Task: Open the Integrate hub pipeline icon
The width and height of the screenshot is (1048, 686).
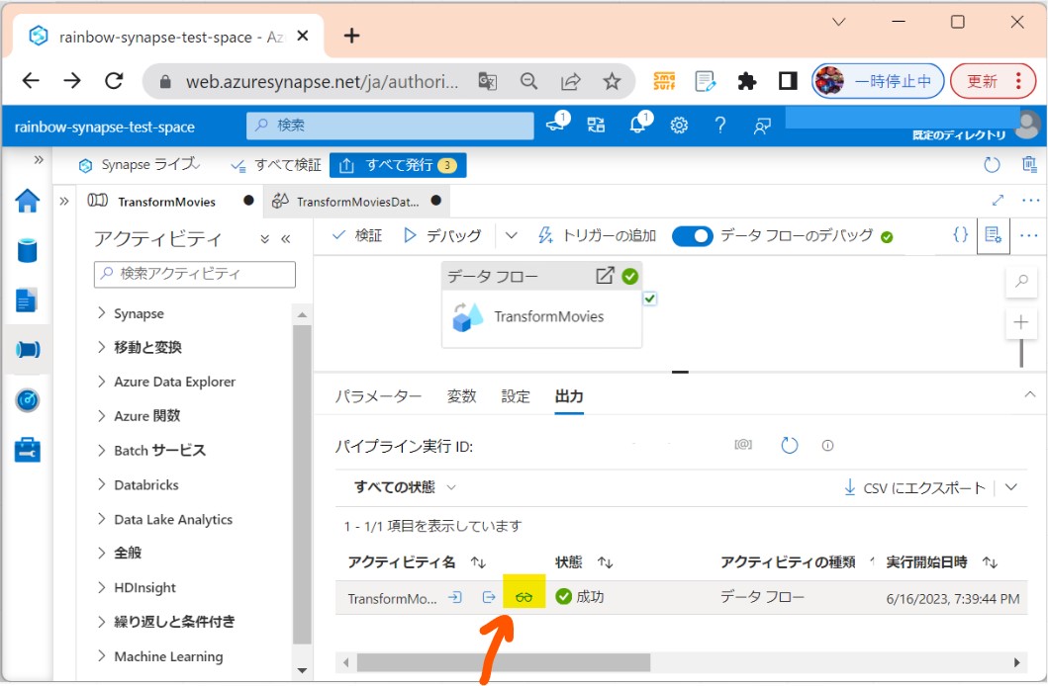Action: click(x=28, y=350)
